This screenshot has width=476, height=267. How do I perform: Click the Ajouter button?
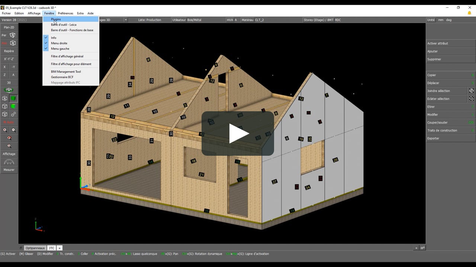pos(451,51)
